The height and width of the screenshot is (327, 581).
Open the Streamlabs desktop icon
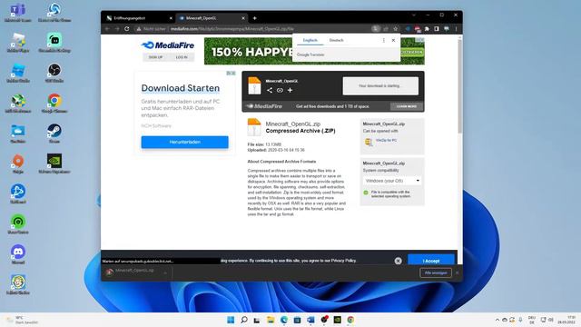(54, 43)
